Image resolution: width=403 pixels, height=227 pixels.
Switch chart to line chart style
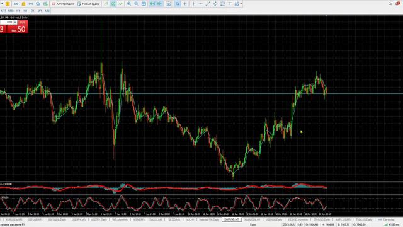click(x=120, y=4)
